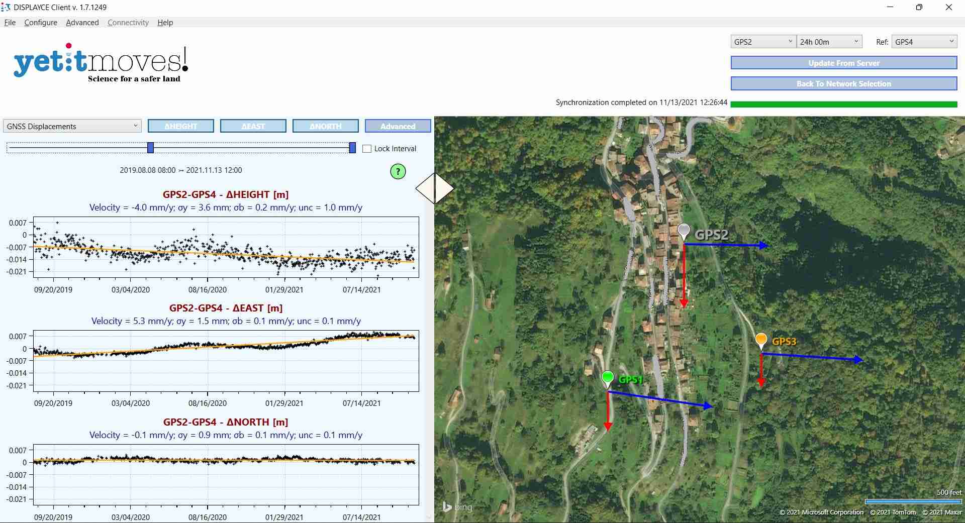Screen dimensions: 965x523
Task: Click the blue arrow from GPS1 marker
Action: 660,399
